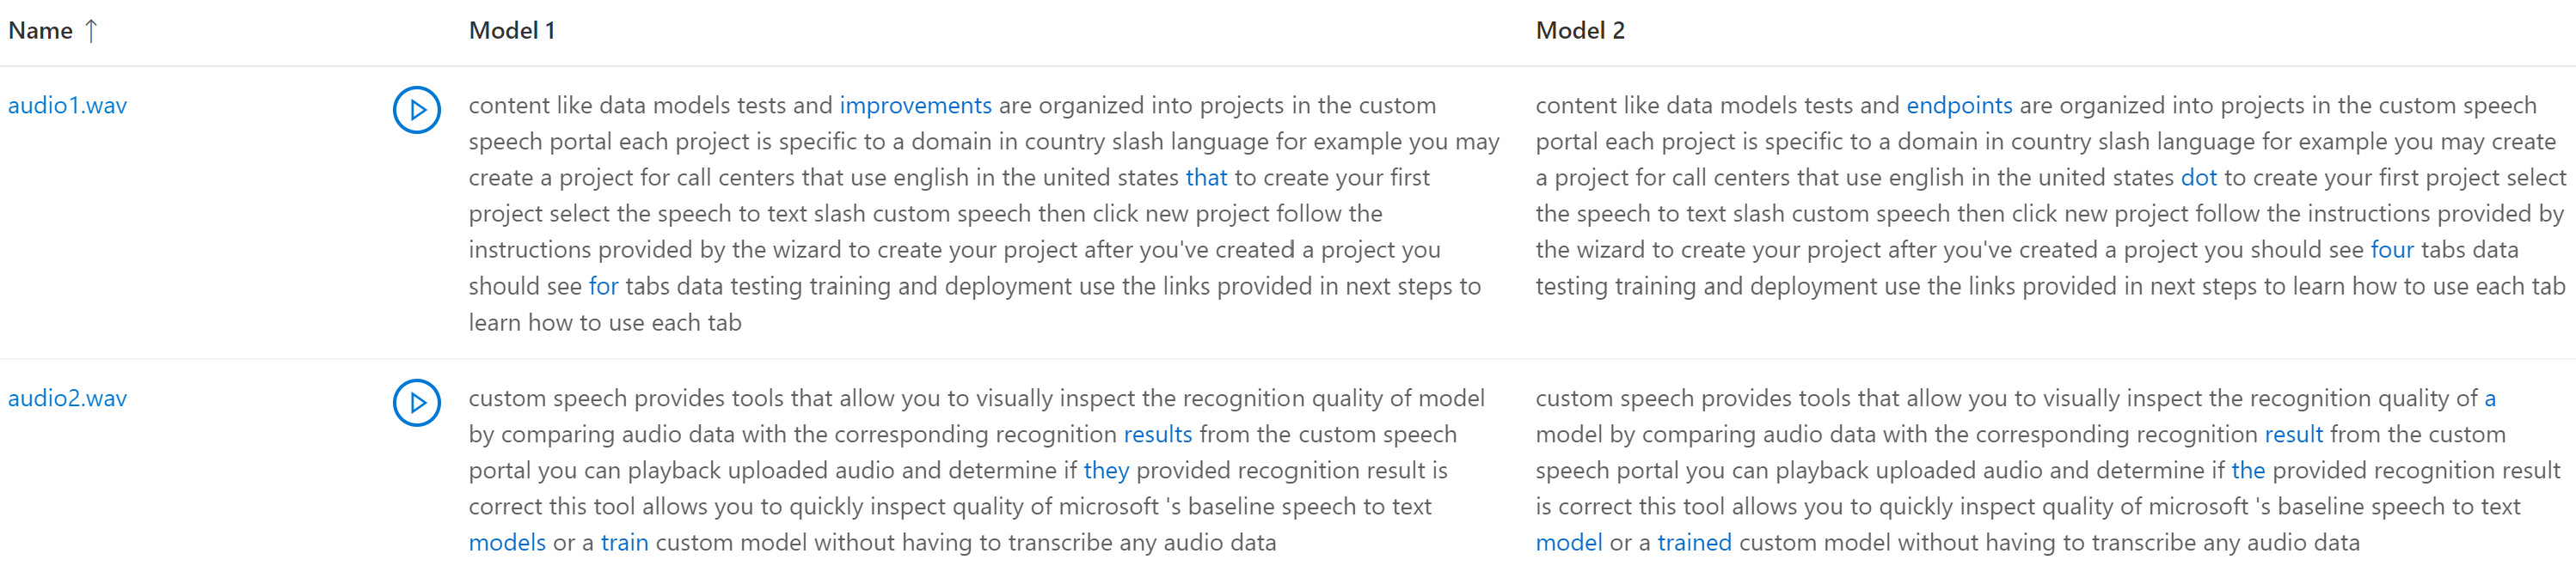This screenshot has width=2576, height=572.
Task: Play the audio2.wav recording
Action: point(416,402)
